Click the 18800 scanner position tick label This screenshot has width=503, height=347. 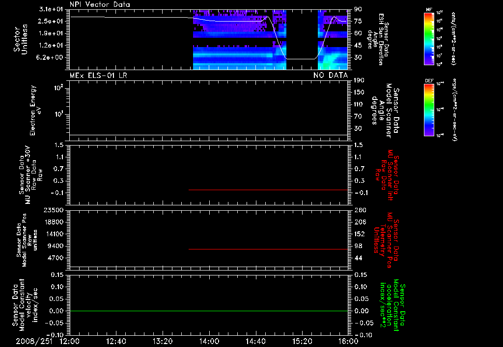click(x=53, y=222)
